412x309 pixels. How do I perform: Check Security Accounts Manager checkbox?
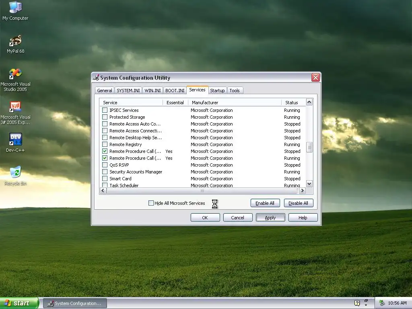[105, 171]
